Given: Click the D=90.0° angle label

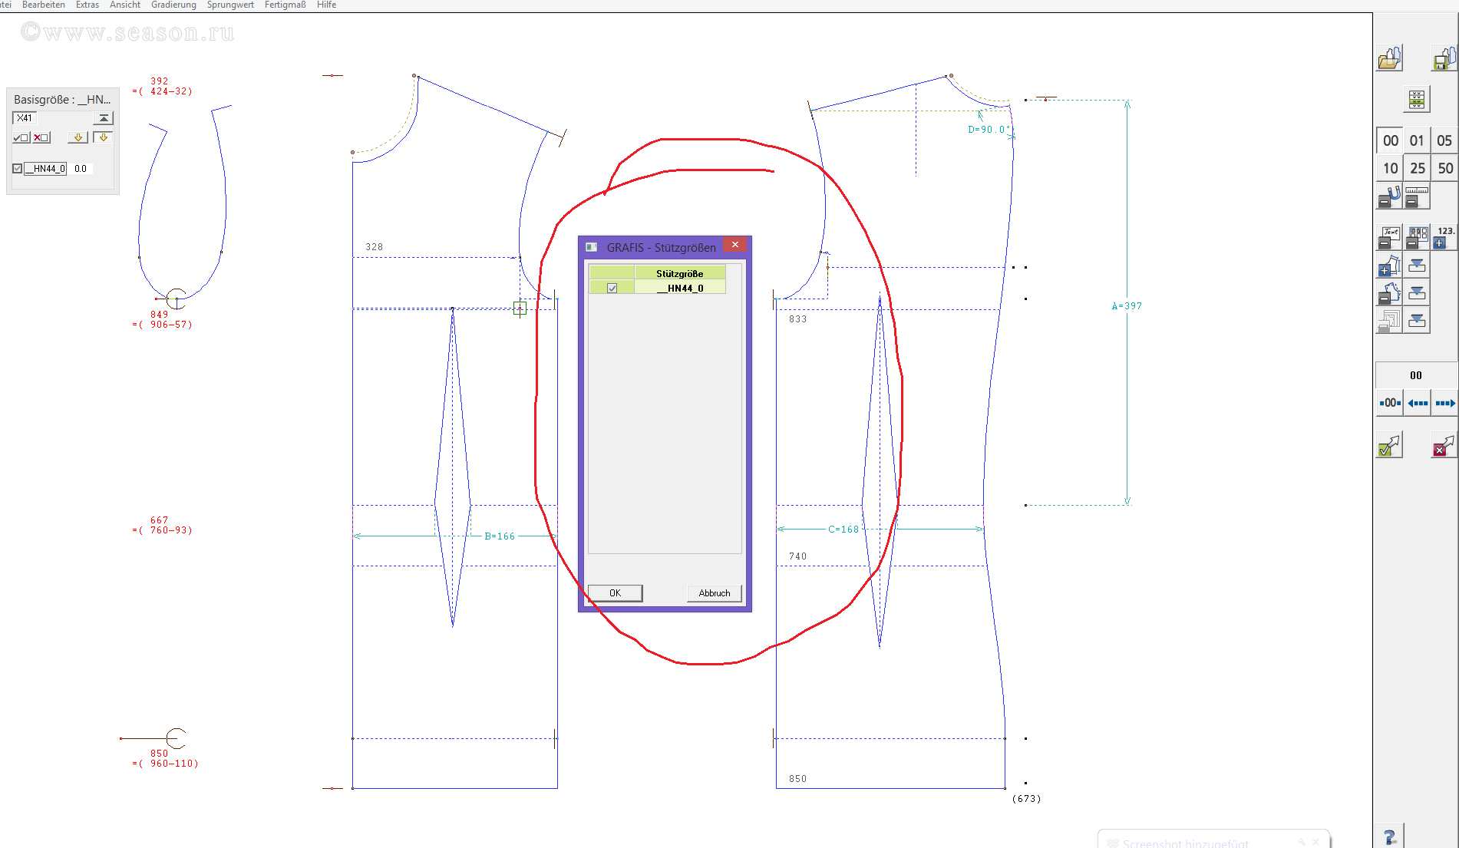Looking at the screenshot, I should tap(989, 130).
